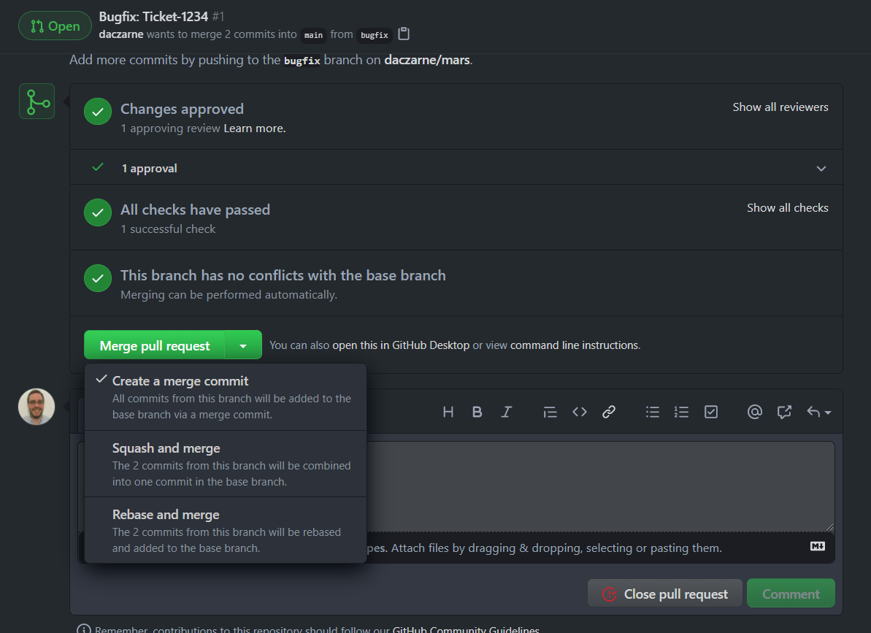The height and width of the screenshot is (633, 871).
Task: Insert a numbered list
Action: pos(681,413)
